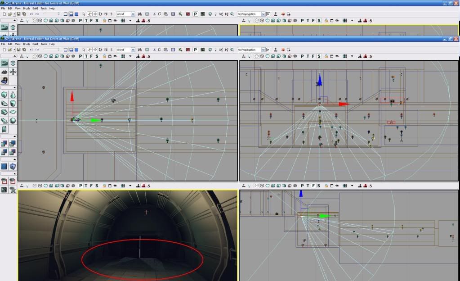The width and height of the screenshot is (460, 281).
Task: Click the Undo arrow in front window toolbar
Action: (31, 50)
